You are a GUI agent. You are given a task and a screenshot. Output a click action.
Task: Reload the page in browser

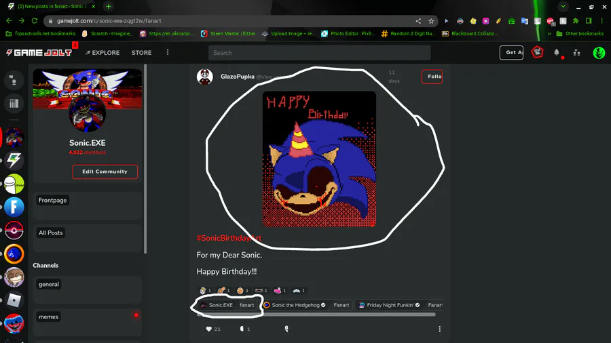35,21
